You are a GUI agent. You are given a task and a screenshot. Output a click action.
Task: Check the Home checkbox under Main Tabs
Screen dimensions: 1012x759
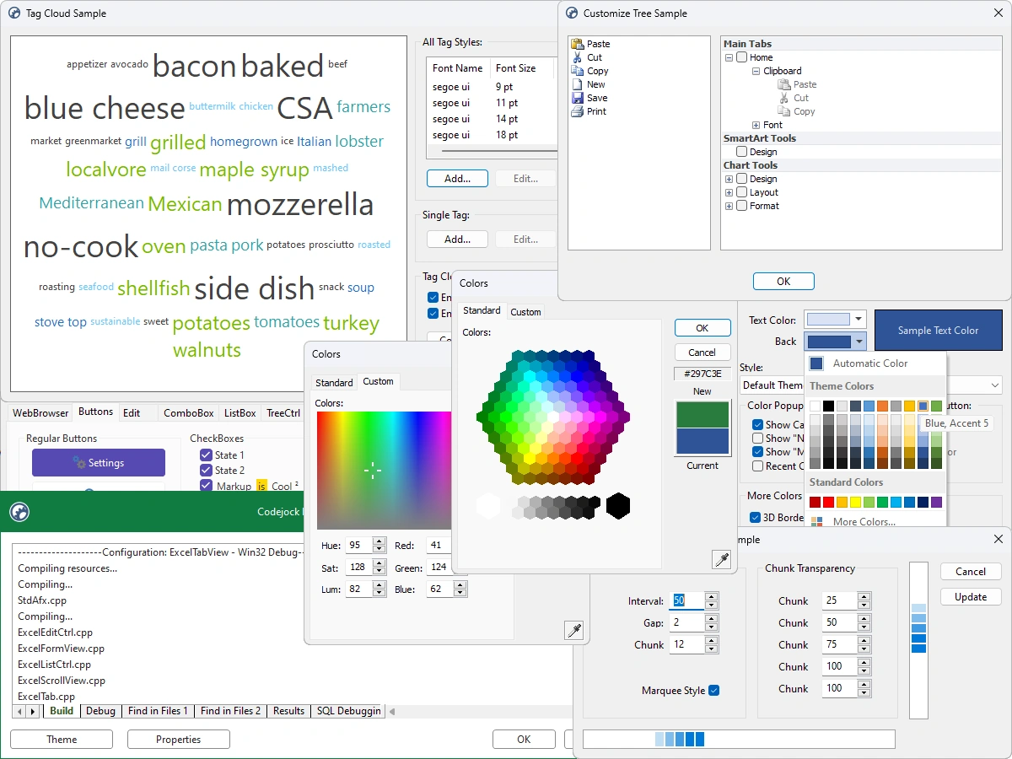tap(741, 57)
